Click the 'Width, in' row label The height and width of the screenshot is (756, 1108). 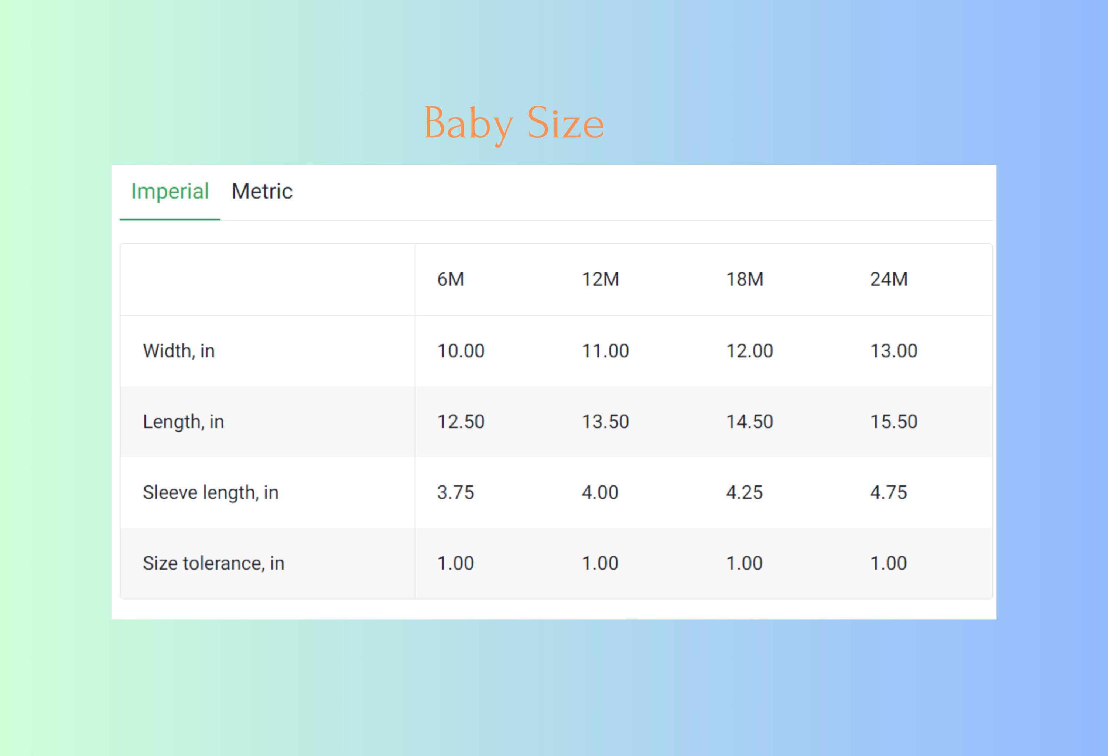pyautogui.click(x=179, y=351)
